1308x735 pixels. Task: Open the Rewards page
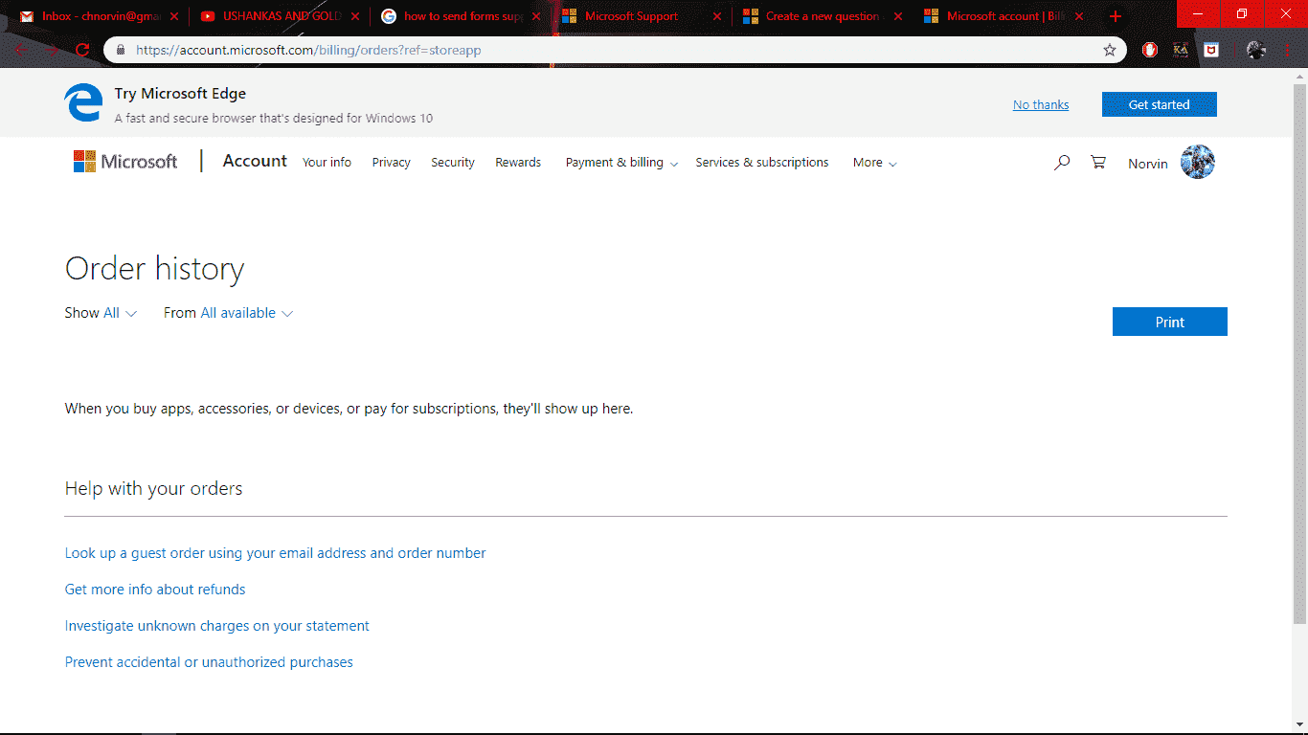pyautogui.click(x=518, y=163)
